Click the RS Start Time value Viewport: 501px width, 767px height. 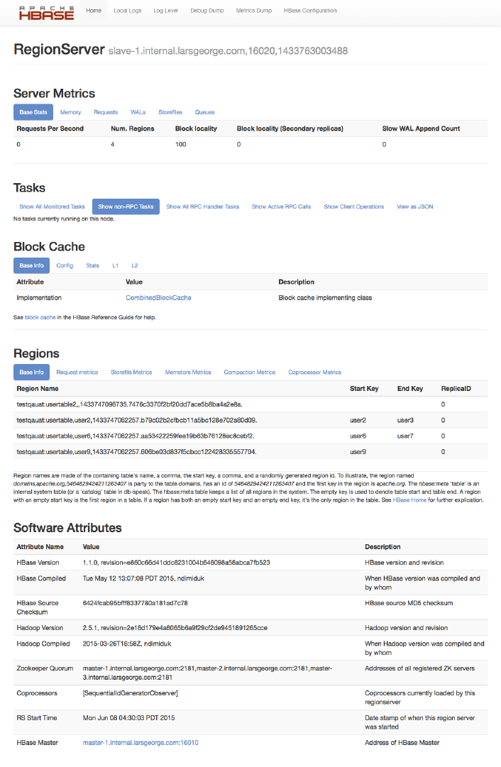(128, 717)
